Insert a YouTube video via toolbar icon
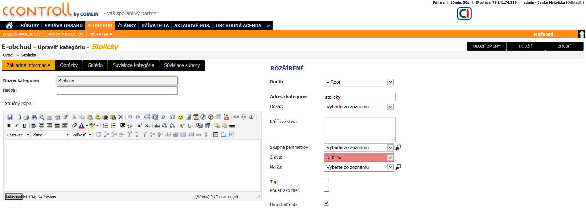Screen dimensions: 586x208 (x=226, y=117)
